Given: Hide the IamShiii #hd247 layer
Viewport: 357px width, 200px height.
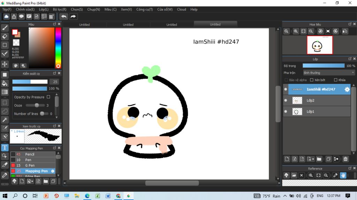Looking at the screenshot, I should 286,89.
